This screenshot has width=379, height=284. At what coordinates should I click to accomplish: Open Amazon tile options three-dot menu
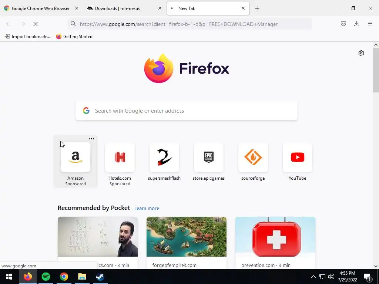point(91,139)
